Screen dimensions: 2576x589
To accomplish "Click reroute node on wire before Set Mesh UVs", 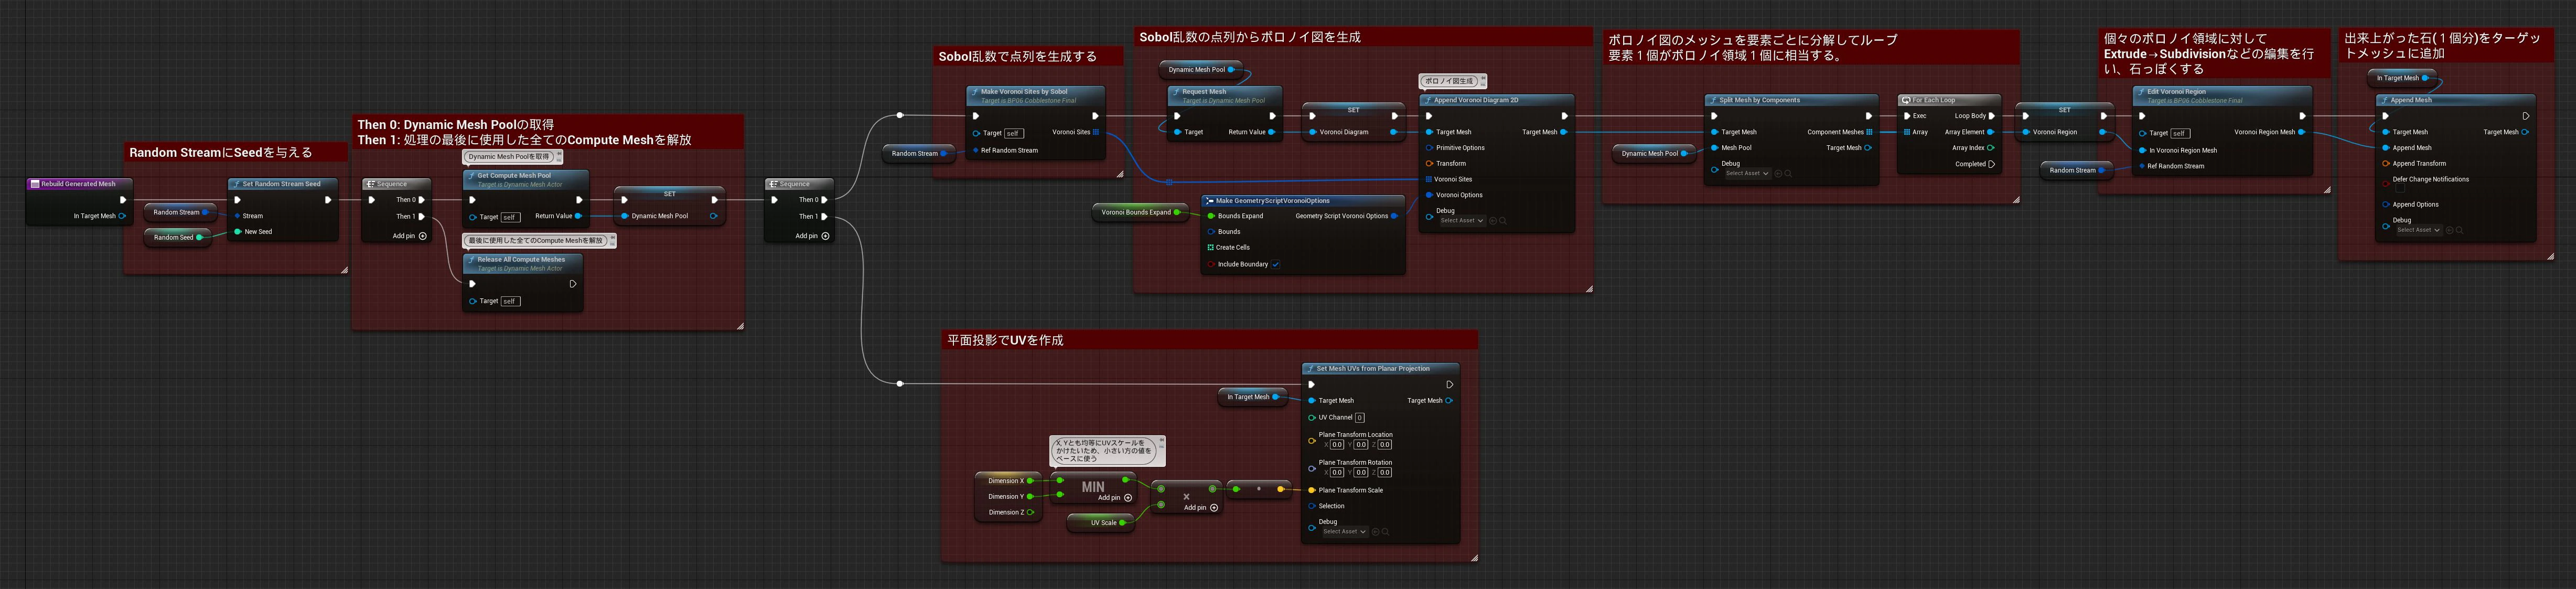I will [x=900, y=384].
